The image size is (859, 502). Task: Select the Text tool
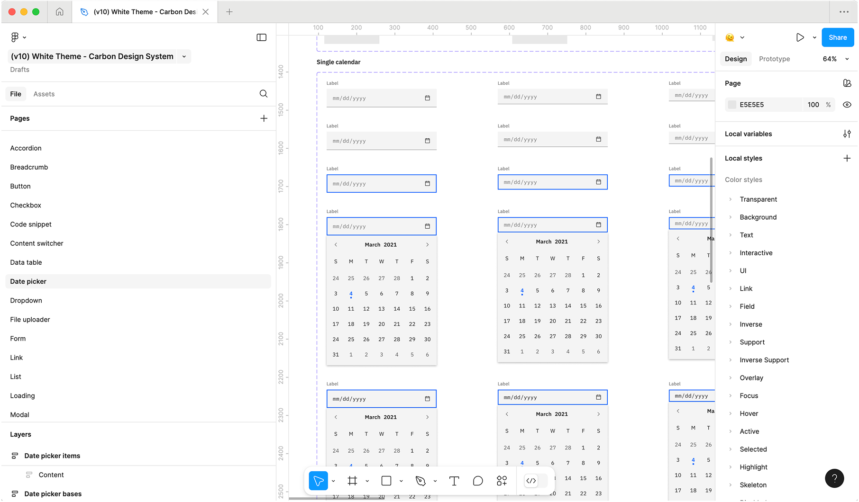pos(454,481)
